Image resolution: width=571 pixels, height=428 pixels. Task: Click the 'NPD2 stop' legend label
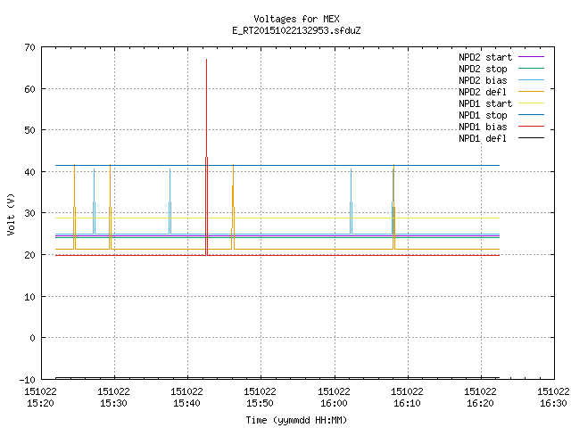pyautogui.click(x=483, y=69)
